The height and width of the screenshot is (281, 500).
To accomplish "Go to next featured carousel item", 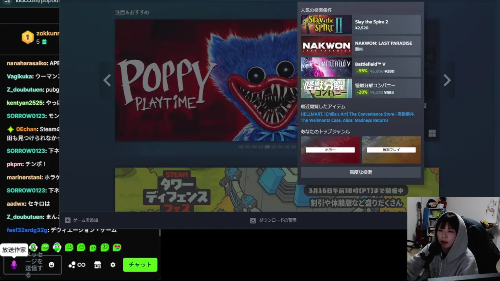I will pyautogui.click(x=447, y=80).
